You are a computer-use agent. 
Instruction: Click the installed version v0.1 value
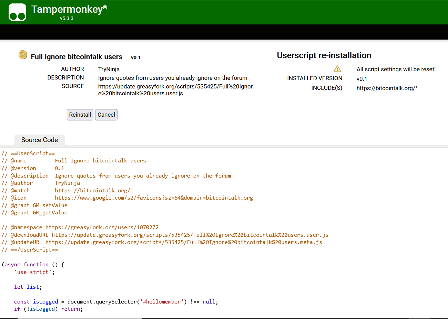click(362, 79)
